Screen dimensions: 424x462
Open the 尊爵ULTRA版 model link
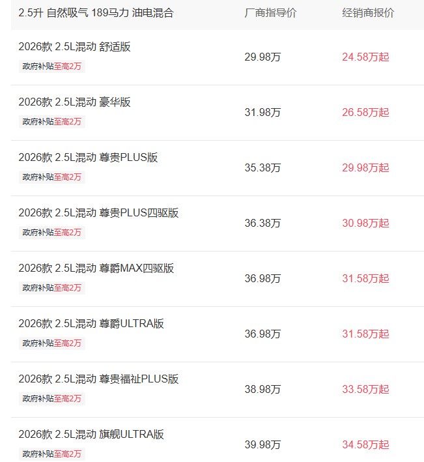pos(91,324)
